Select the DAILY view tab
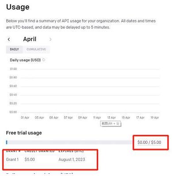Viewport: 172px width, 176px height. pyautogui.click(x=14, y=50)
